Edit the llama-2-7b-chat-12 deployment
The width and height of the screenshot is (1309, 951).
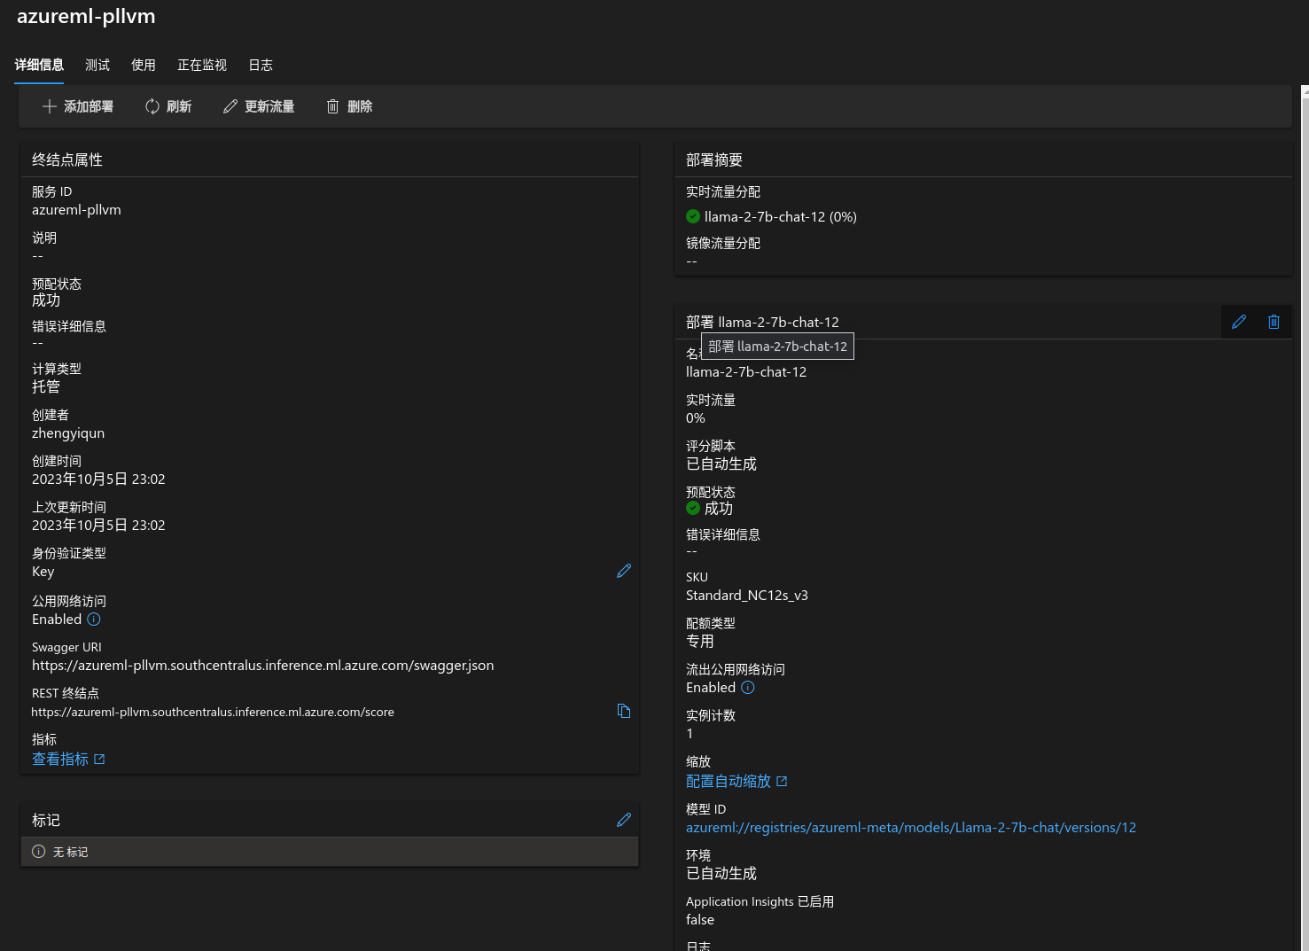pyautogui.click(x=1239, y=322)
